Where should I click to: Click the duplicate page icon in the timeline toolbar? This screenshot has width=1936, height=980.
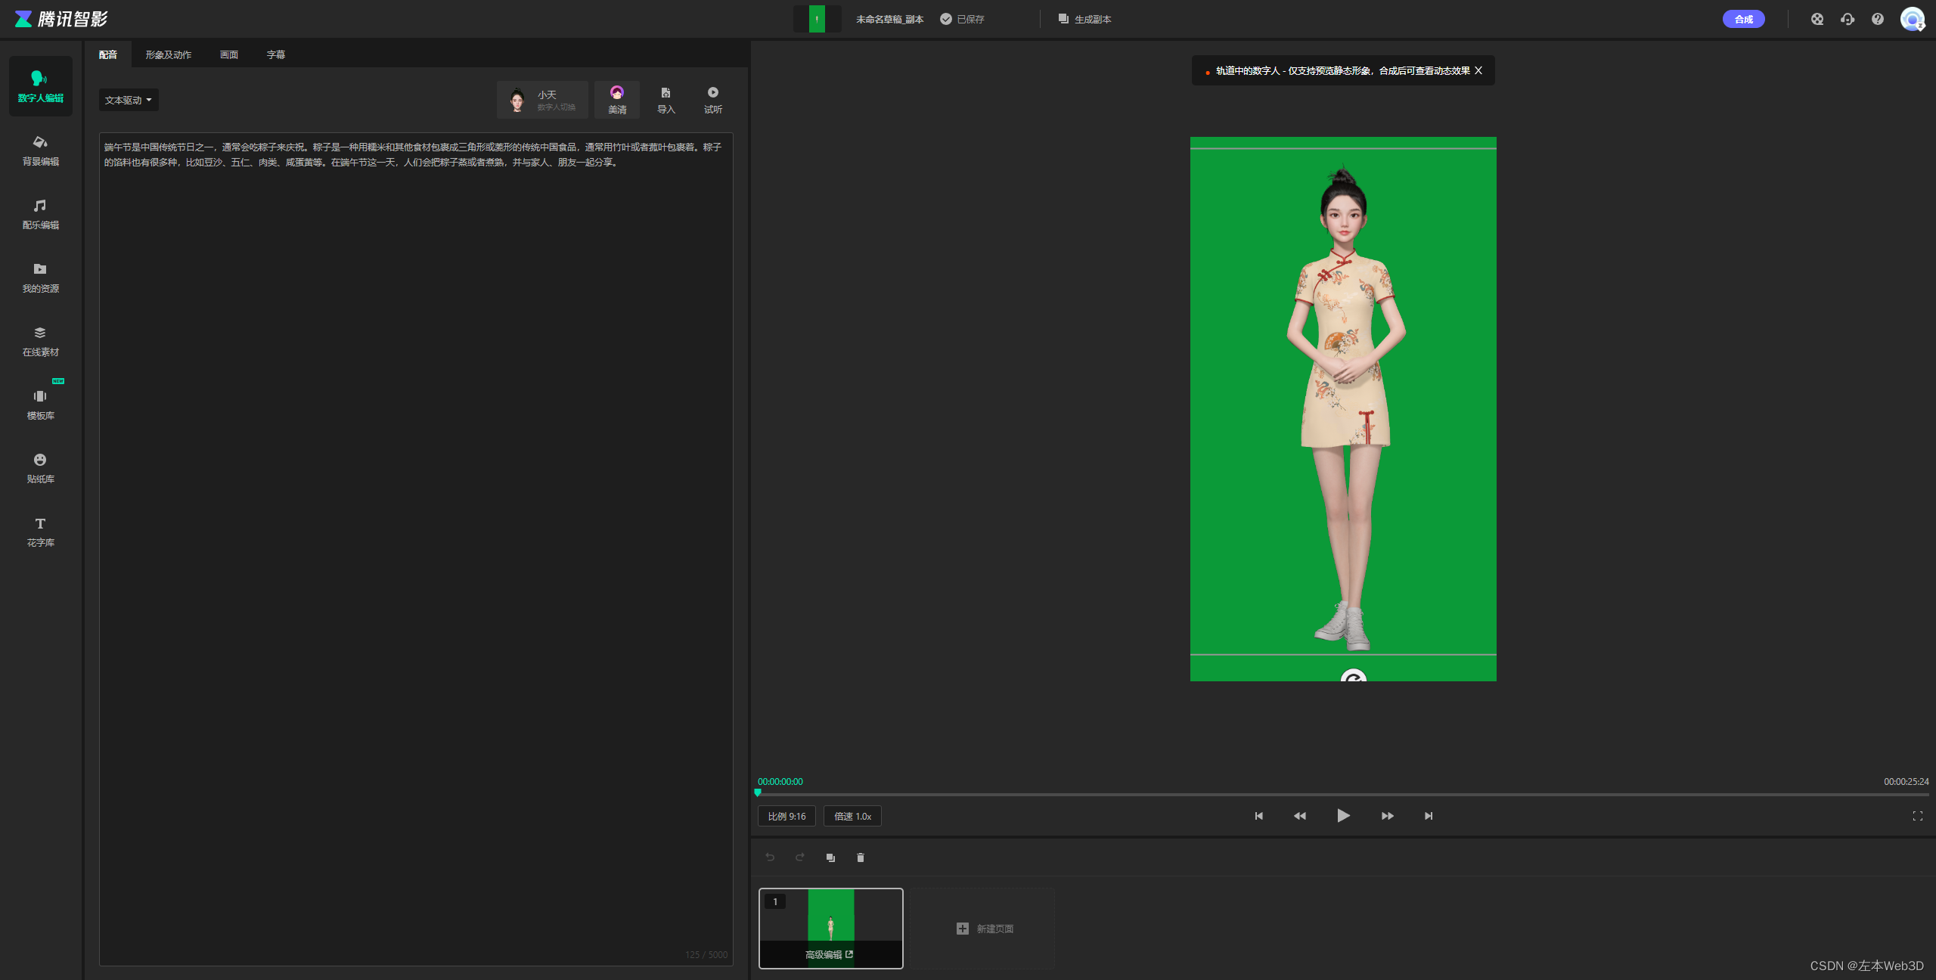[x=830, y=857]
